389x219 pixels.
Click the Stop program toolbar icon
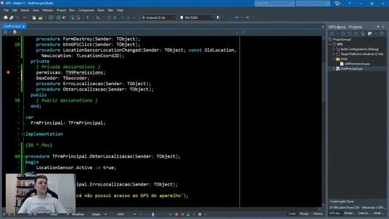click(115, 18)
